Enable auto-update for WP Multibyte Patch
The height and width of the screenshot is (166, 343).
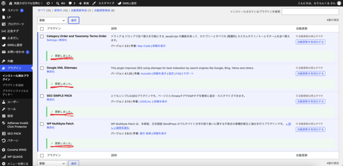click(x=310, y=129)
